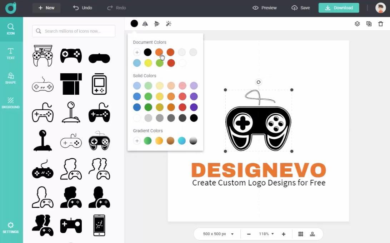The image size is (390, 243).
Task: Click the Download button
Action: coord(339,8)
